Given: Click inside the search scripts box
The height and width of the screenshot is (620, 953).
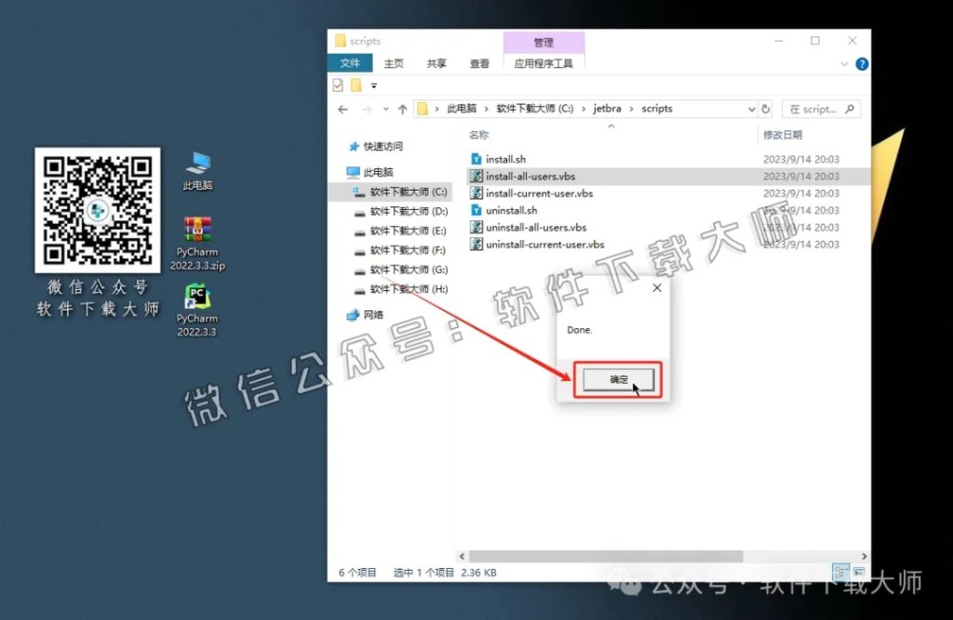Looking at the screenshot, I should click(x=819, y=108).
